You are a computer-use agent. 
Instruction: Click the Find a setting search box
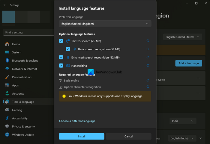(x=27, y=32)
